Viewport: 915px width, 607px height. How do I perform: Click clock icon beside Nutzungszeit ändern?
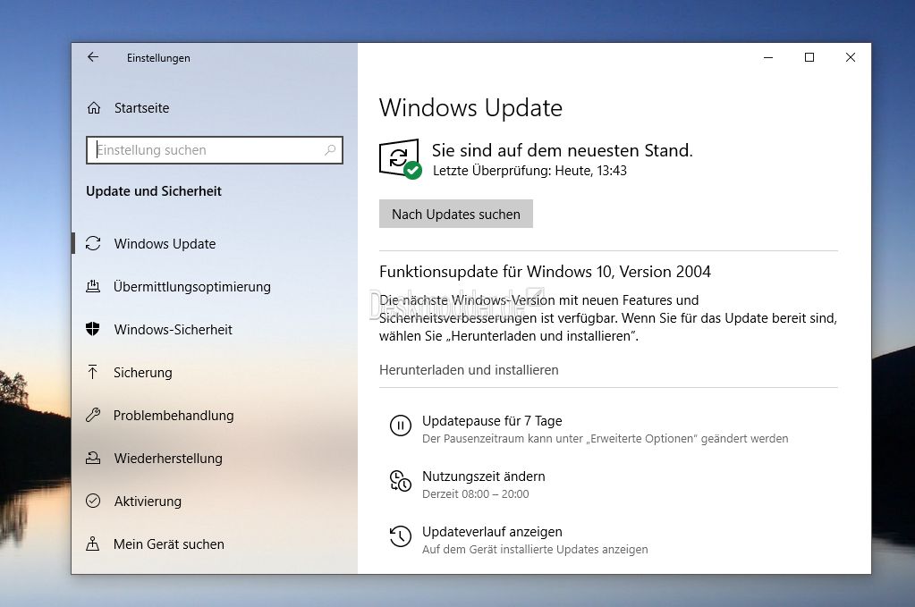pyautogui.click(x=401, y=481)
